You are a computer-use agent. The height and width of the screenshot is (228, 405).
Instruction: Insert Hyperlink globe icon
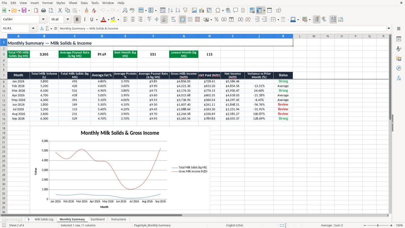coord(228,10)
